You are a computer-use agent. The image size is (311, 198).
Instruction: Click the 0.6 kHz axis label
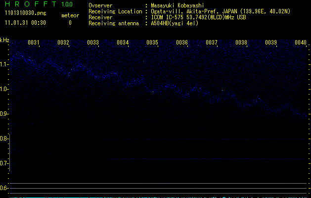[4, 188]
